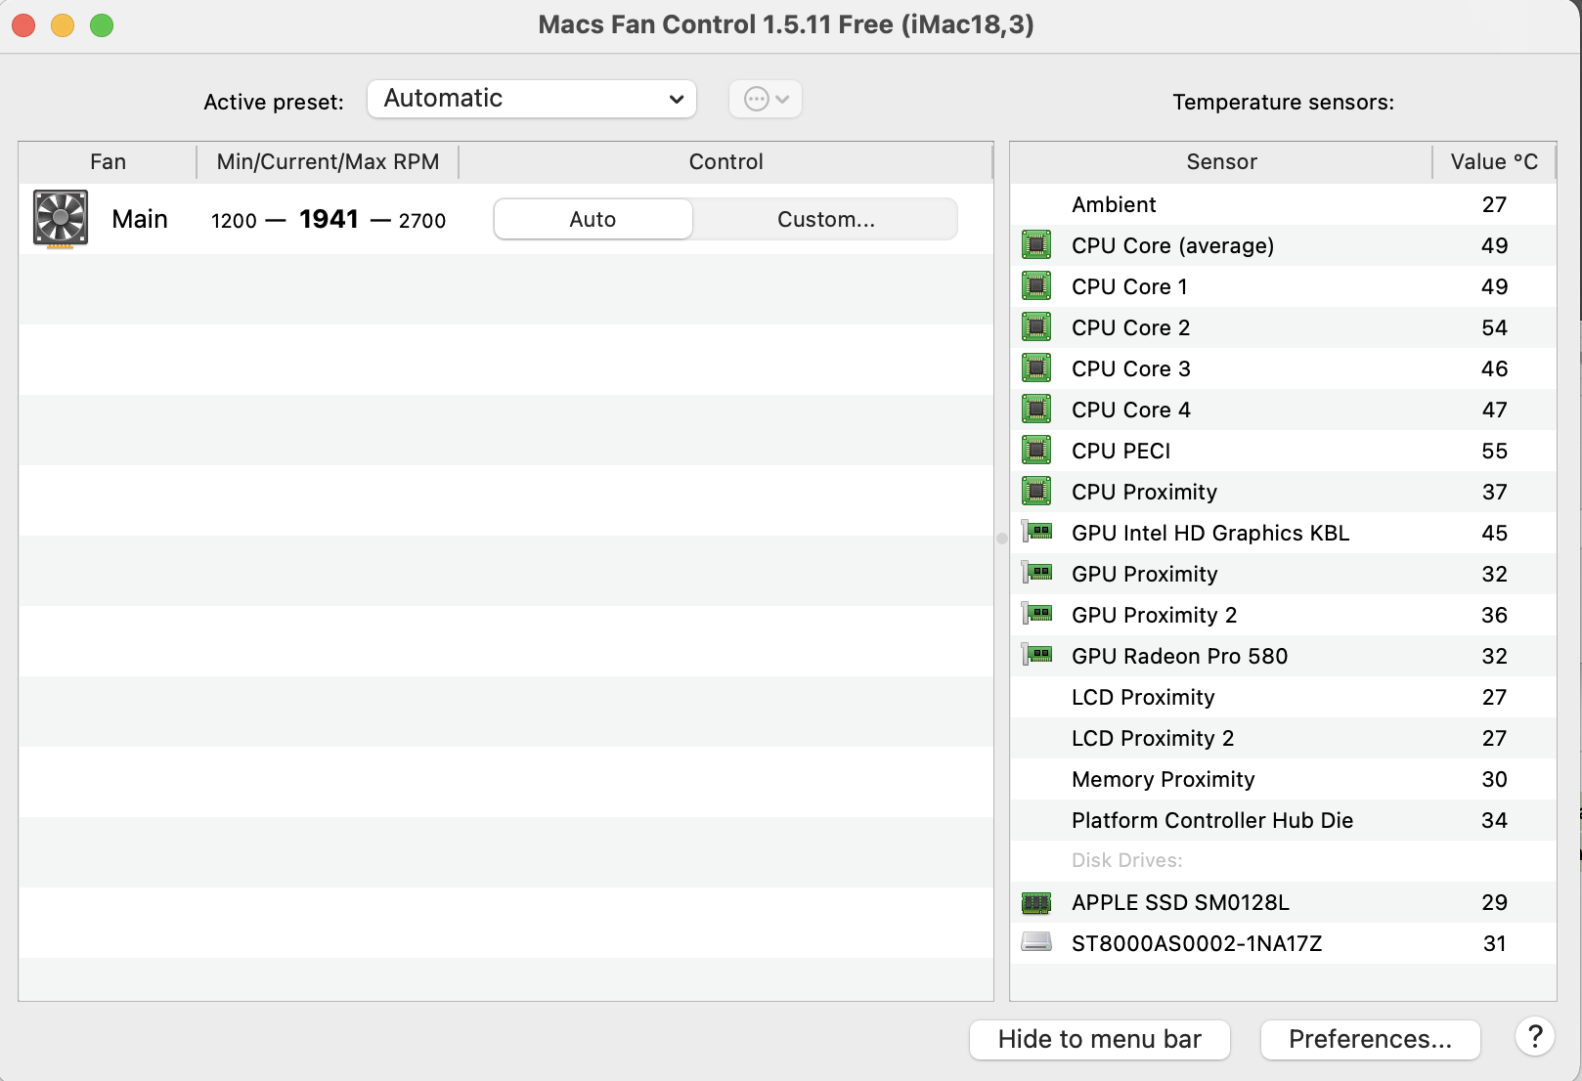Click the GPU Intel HD Graphics icon
This screenshot has height=1081, width=1582.
tap(1036, 532)
